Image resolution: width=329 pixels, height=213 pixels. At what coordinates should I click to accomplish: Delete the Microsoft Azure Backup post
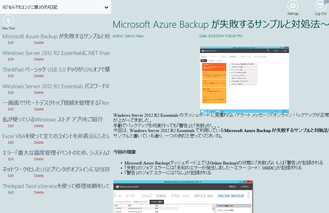pyautogui.click(x=39, y=42)
